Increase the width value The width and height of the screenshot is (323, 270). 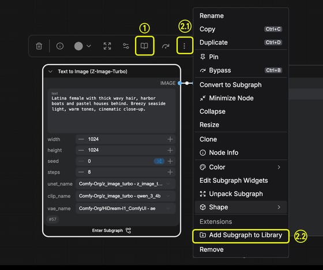[170, 140]
